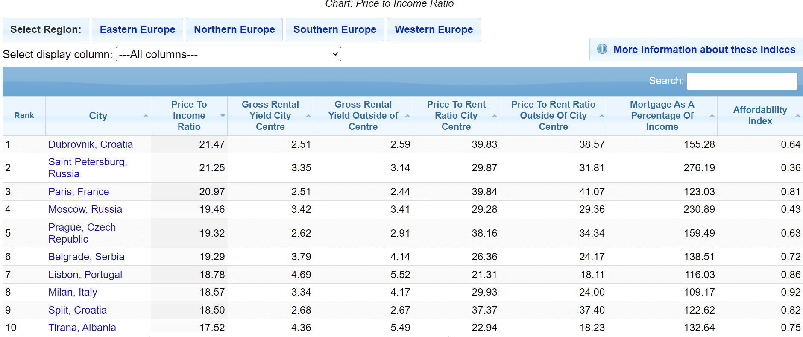Click sort arrow for Gross Rental Yield Outside of Centre

[x=407, y=116]
